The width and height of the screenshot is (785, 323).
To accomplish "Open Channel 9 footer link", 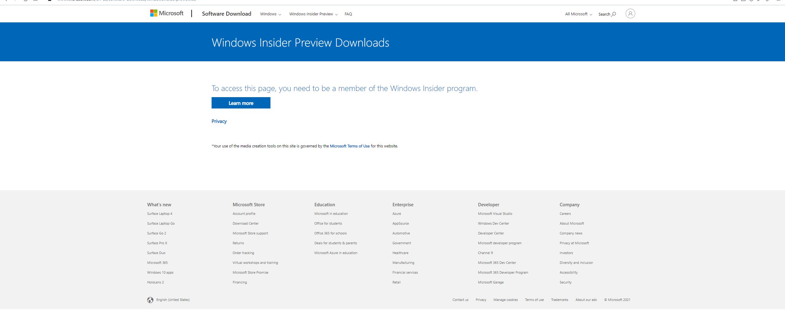I will tap(485, 253).
